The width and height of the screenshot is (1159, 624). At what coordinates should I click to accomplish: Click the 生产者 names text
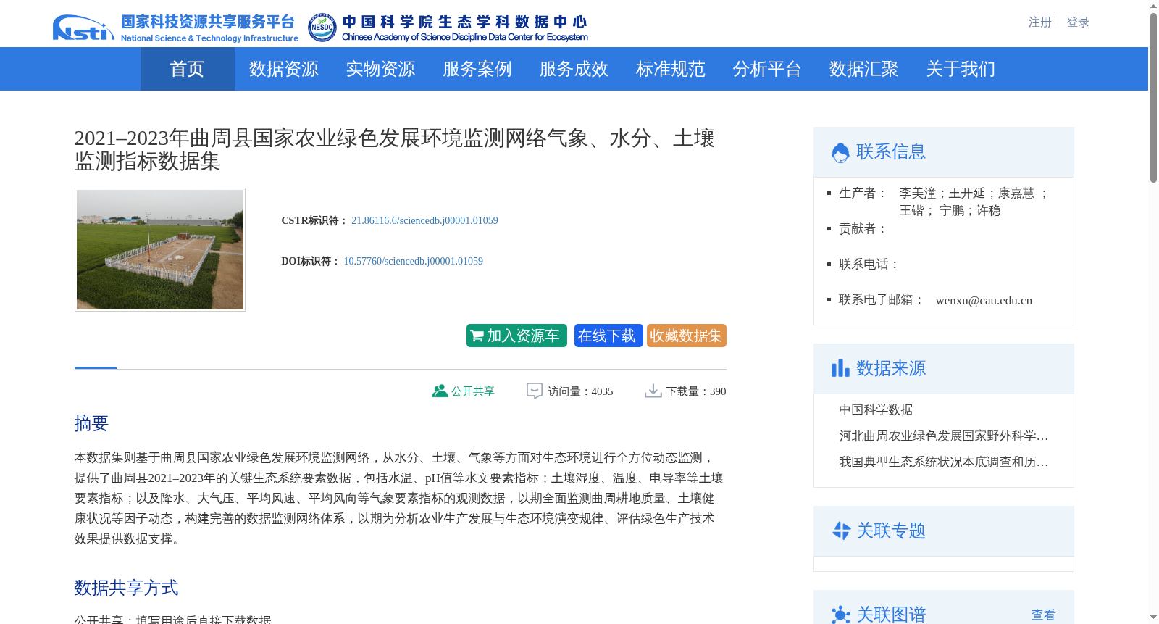point(974,201)
